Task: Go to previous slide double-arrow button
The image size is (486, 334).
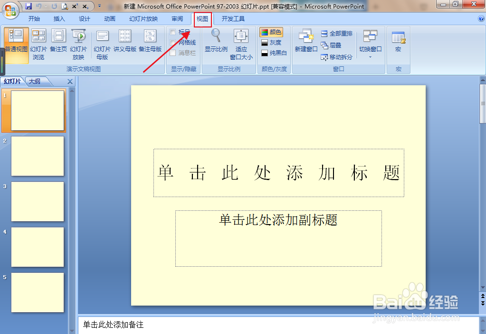Action: coord(483,296)
